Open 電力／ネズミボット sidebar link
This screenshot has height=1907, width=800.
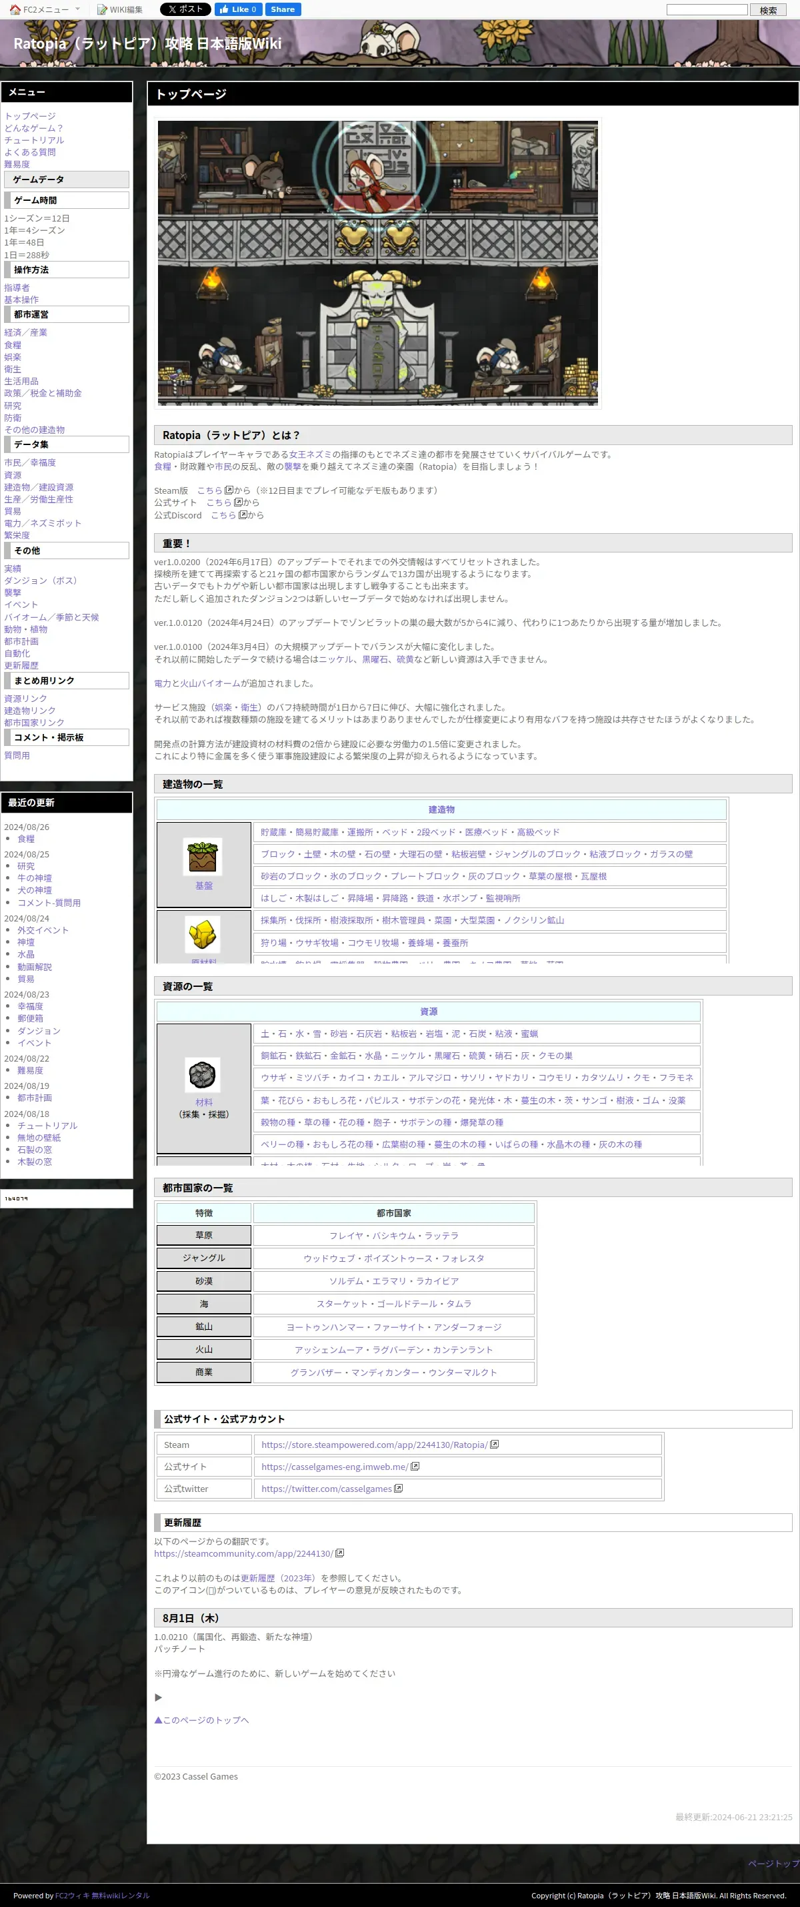click(43, 523)
